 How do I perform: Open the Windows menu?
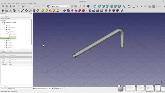tap(30, 3)
